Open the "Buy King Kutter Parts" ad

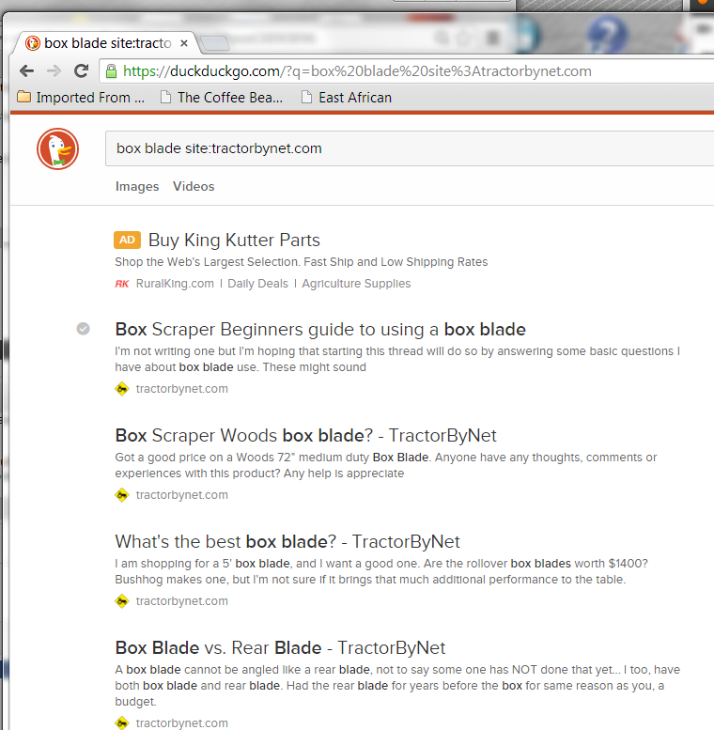point(234,240)
